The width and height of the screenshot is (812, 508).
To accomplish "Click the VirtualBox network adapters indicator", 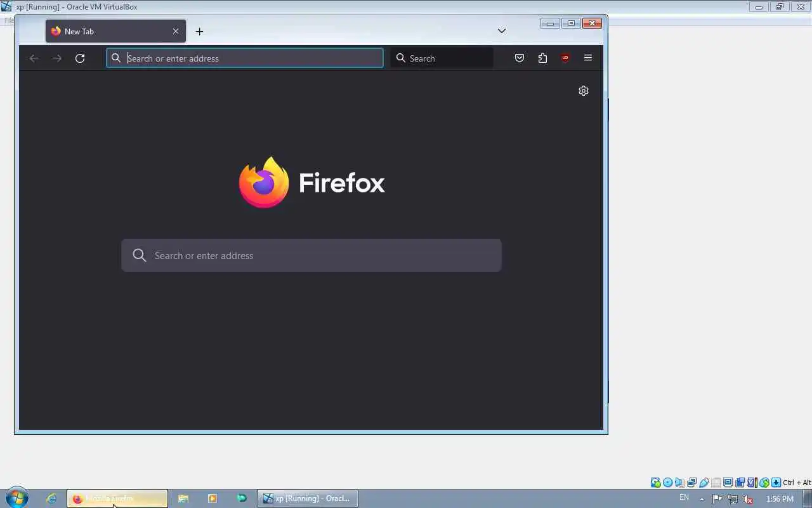I will [x=691, y=483].
